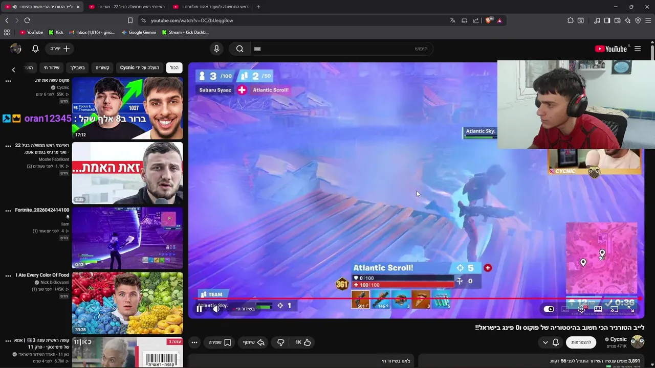655x368 pixels.
Task: Select the 'הכול' filter chip
Action: point(174,67)
